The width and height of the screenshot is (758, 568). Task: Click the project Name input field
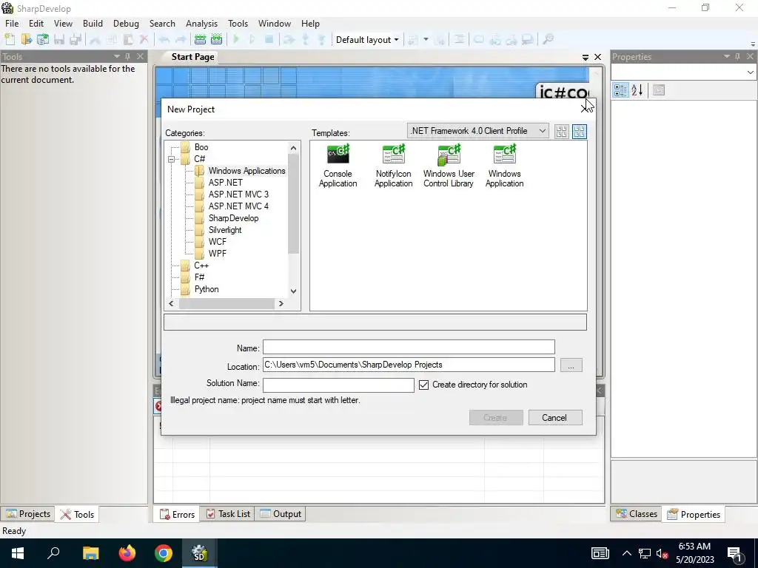[409, 348]
